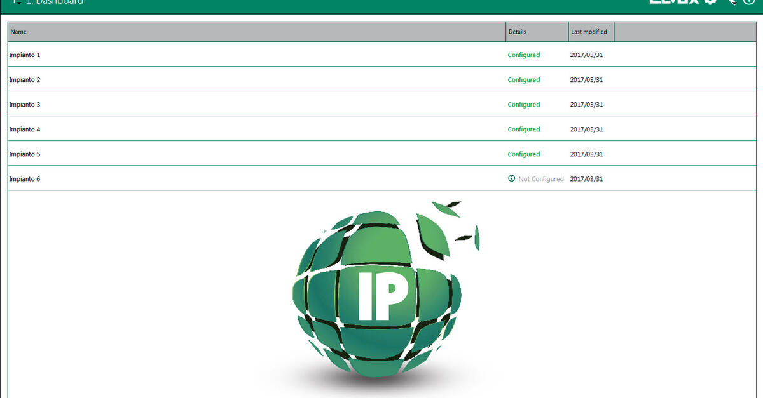The image size is (763, 398).
Task: Toggle Configured status on Impianto 5
Action: pos(523,154)
